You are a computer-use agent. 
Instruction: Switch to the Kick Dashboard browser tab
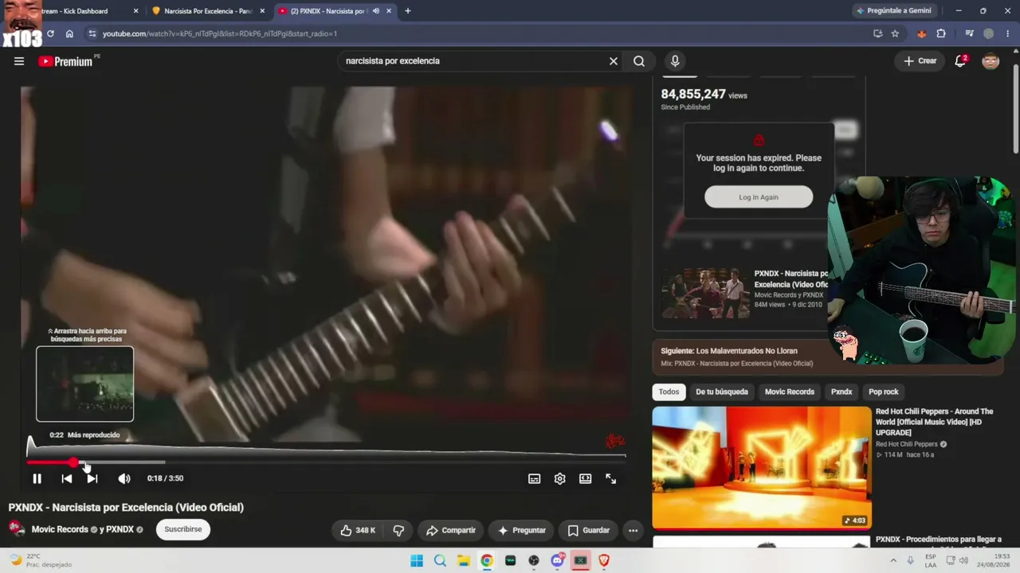74,11
